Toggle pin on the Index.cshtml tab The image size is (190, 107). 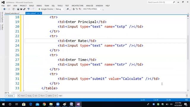tap(38, 13)
